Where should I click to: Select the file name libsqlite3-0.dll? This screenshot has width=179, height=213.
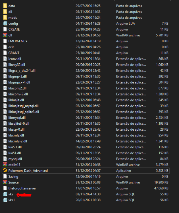pos(19,124)
